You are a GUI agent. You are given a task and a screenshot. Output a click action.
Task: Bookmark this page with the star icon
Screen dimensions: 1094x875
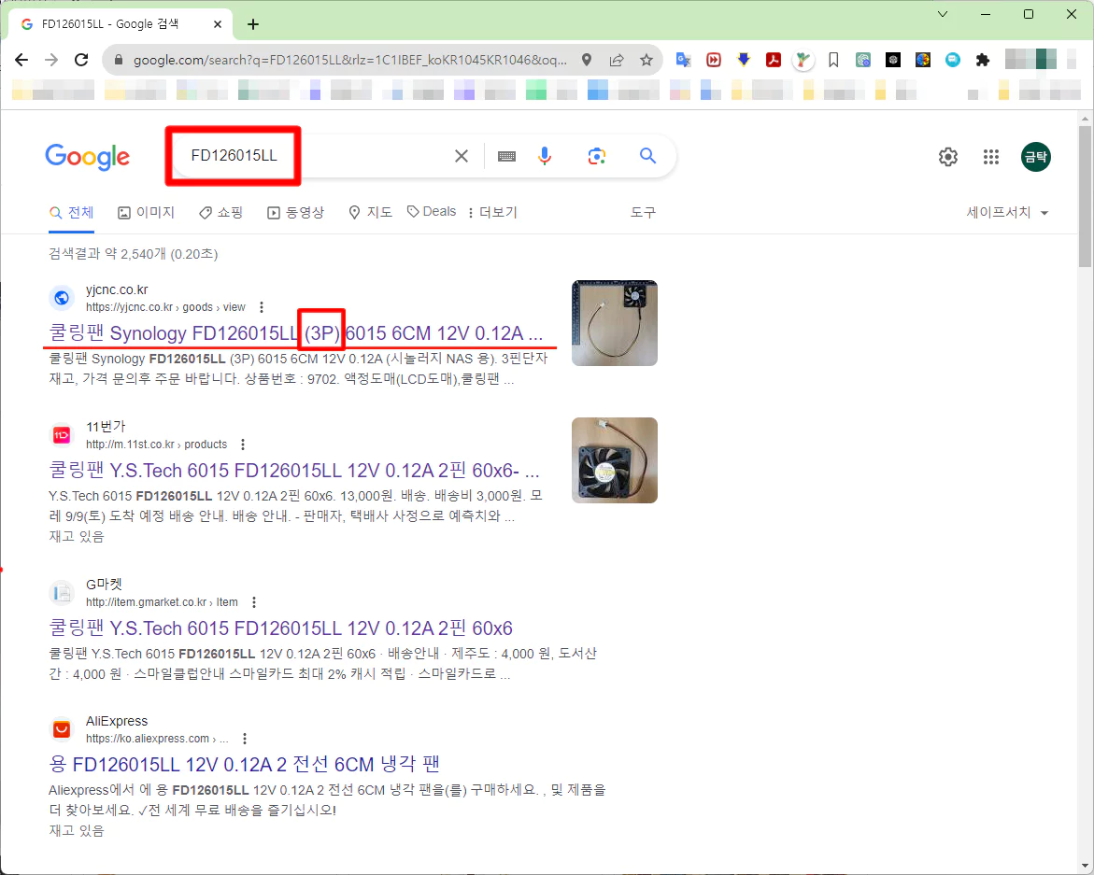coord(646,60)
